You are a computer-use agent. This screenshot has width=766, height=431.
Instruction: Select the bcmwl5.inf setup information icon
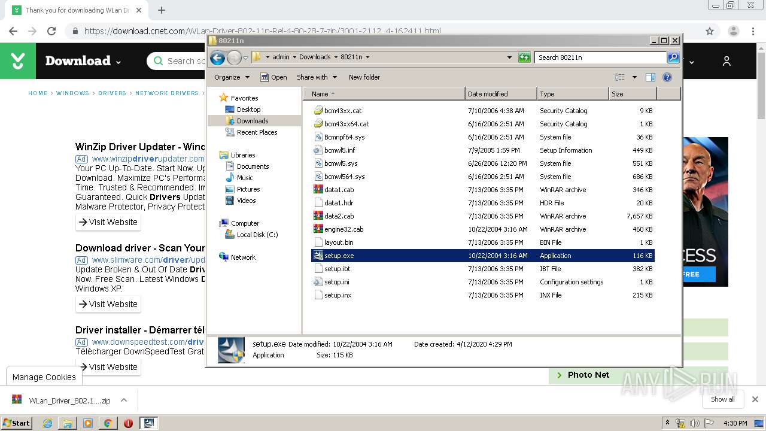point(318,150)
